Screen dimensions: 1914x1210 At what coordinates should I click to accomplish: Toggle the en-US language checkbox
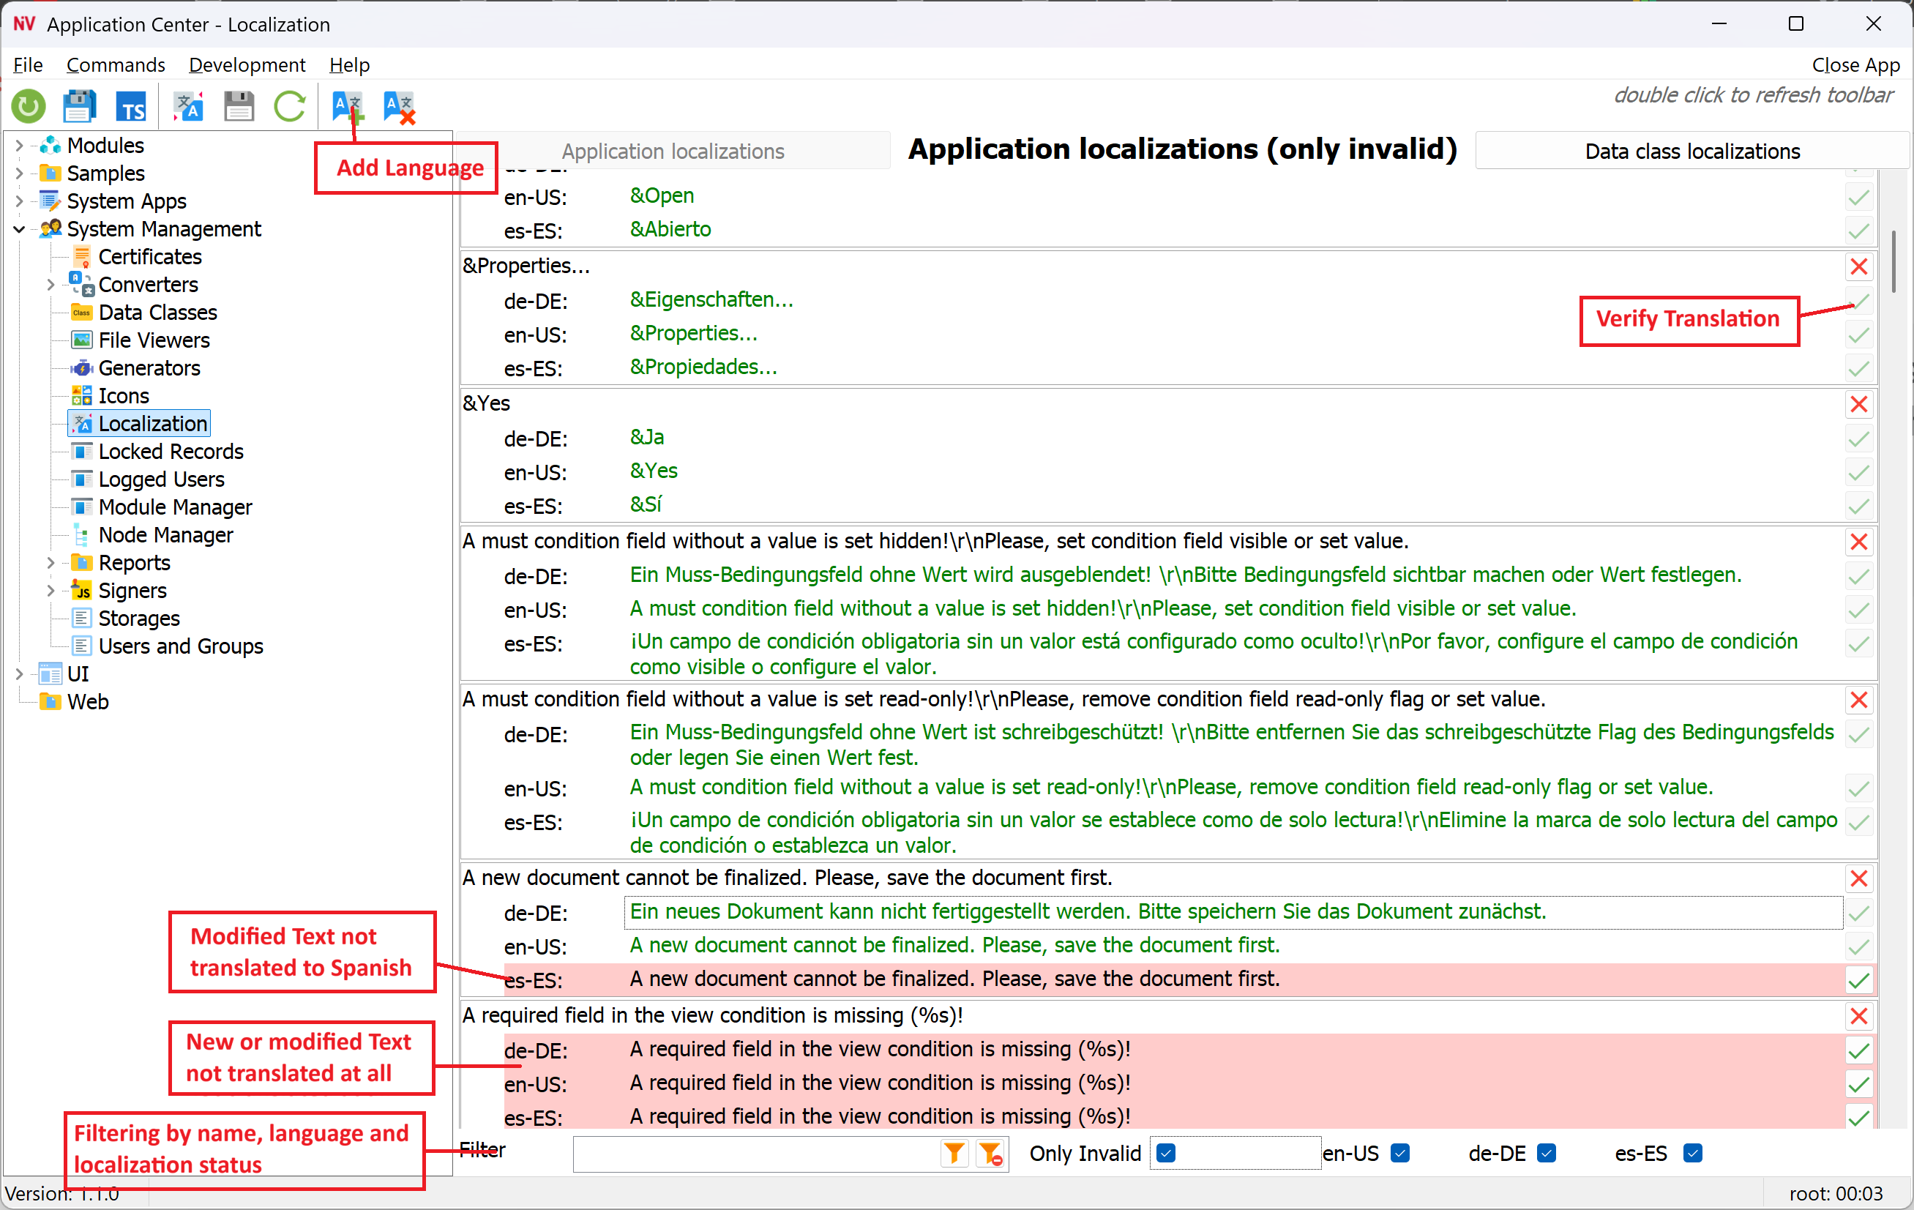point(1400,1153)
